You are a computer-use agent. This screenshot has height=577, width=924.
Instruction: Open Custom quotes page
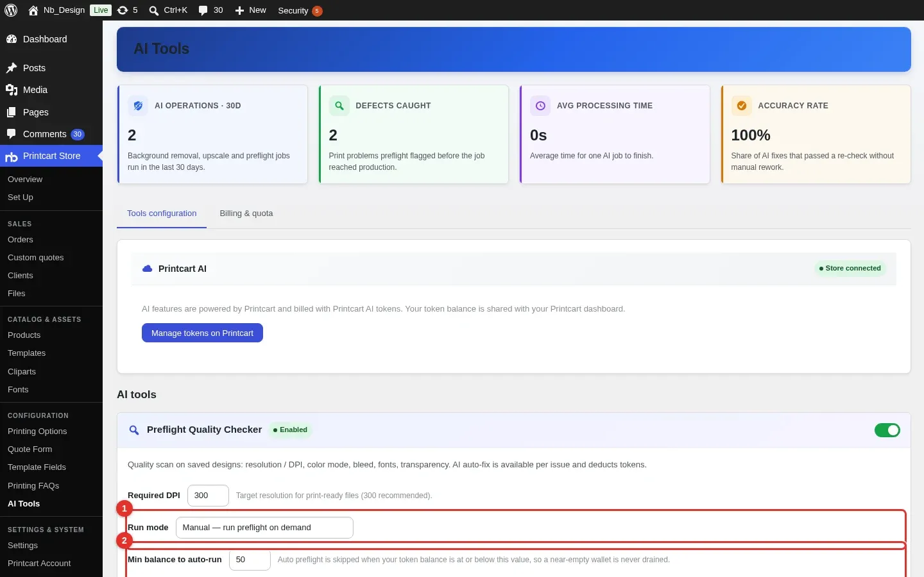(x=36, y=258)
